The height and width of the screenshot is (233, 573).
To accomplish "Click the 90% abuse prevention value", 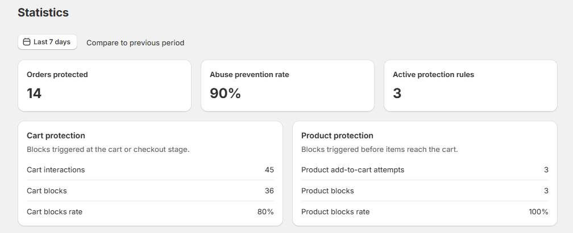I will pos(225,93).
